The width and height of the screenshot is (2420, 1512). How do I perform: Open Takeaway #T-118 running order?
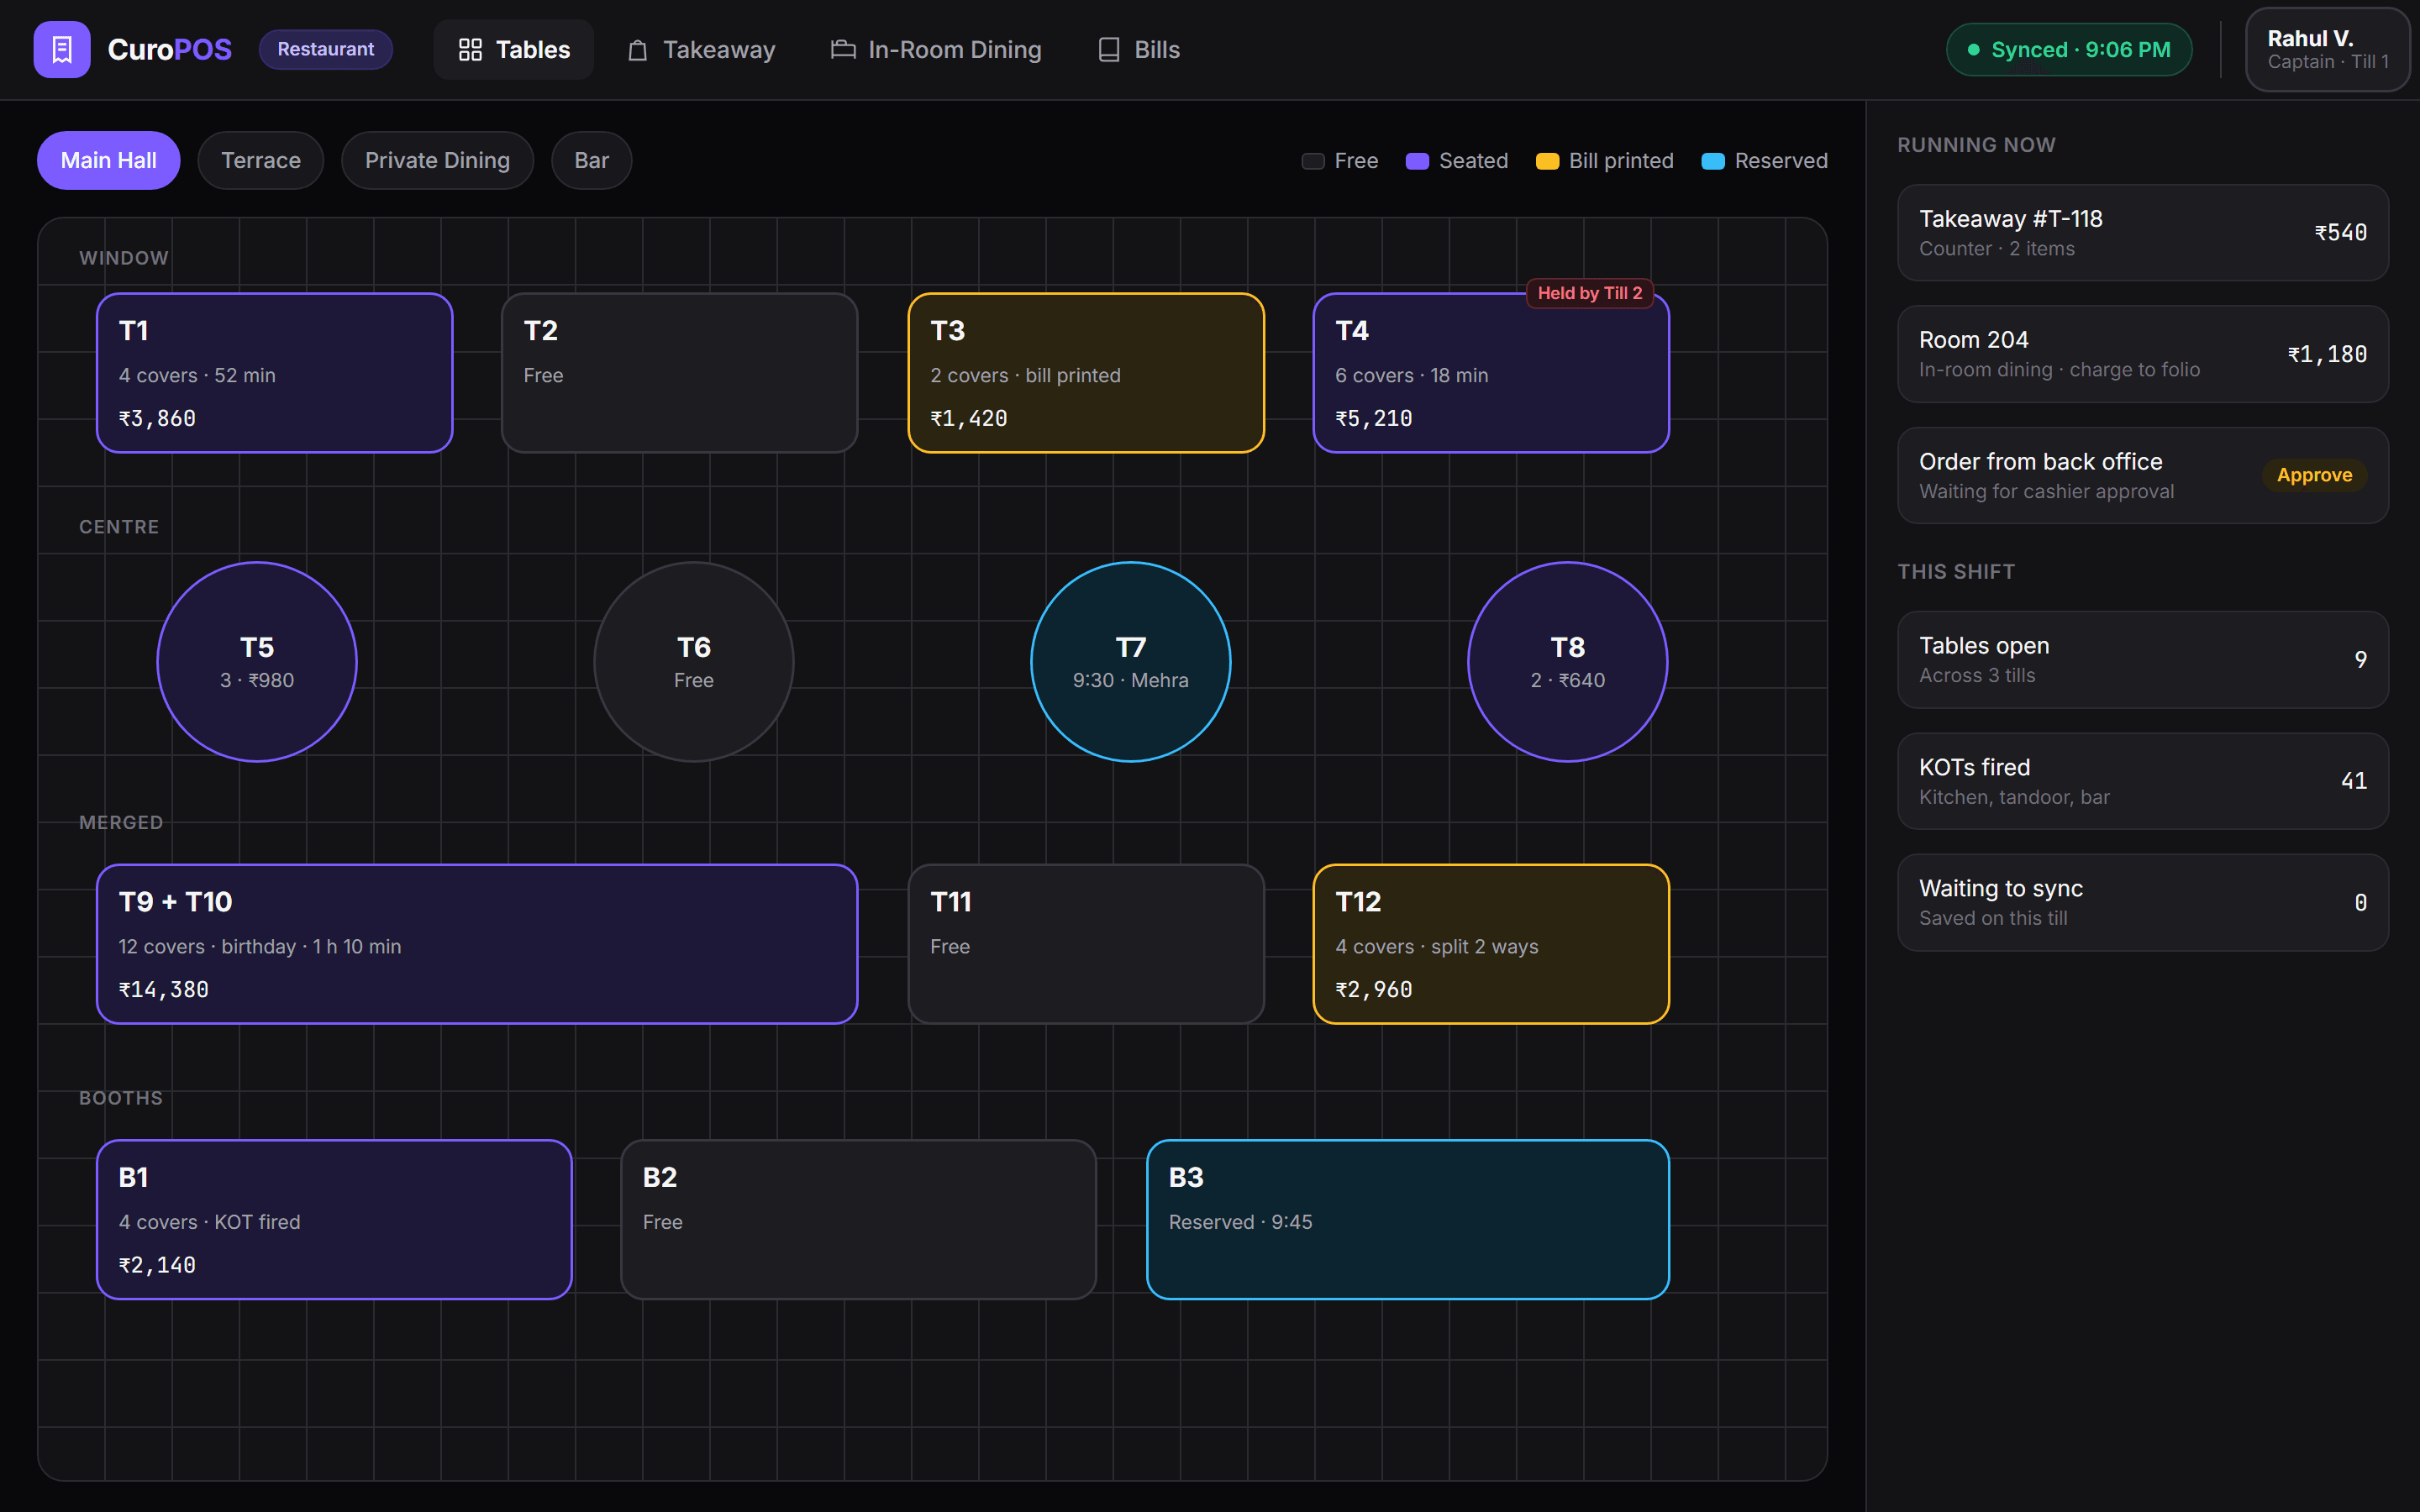[x=2143, y=233]
